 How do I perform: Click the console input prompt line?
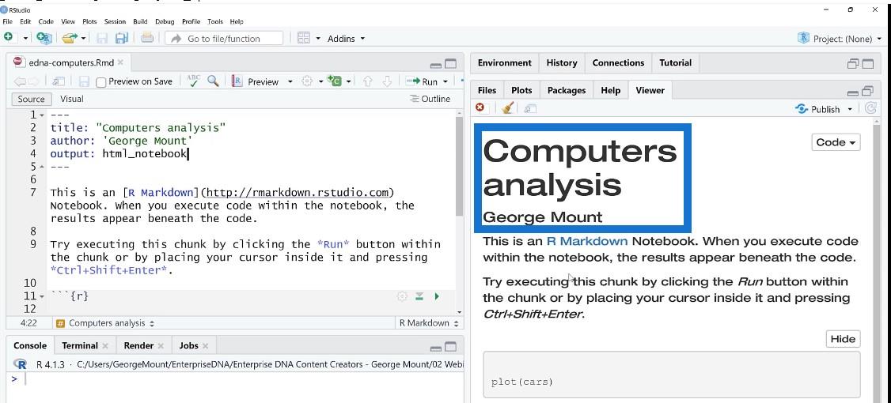[235, 379]
